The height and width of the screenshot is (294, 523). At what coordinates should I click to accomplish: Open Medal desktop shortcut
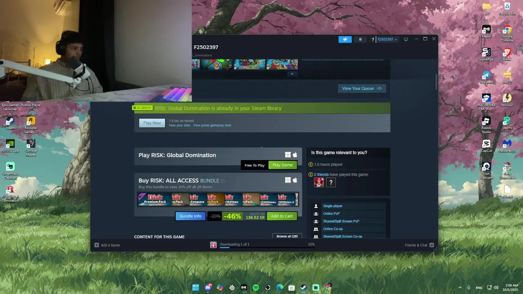486,31
